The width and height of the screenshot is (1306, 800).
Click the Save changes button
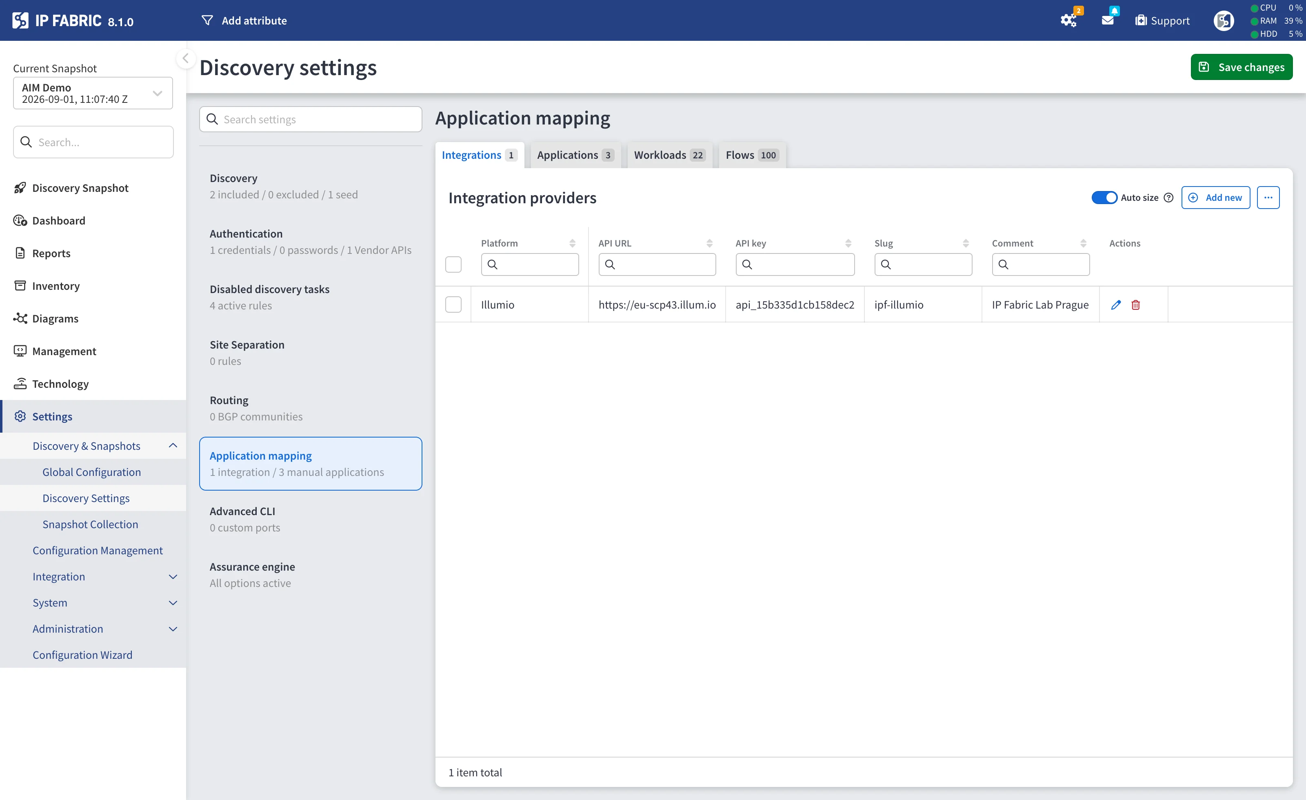pyautogui.click(x=1242, y=67)
